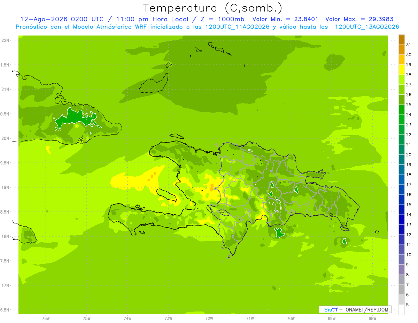
Task: Click the color bar label "15"
Action: [x=409, y=205]
